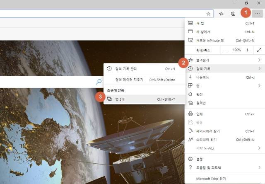Select 새 창에서 menu entry

click(x=225, y=31)
